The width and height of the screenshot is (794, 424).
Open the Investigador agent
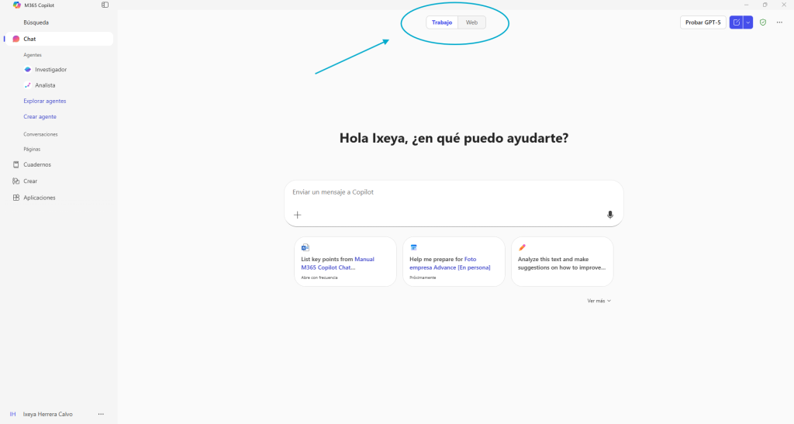[50, 70]
